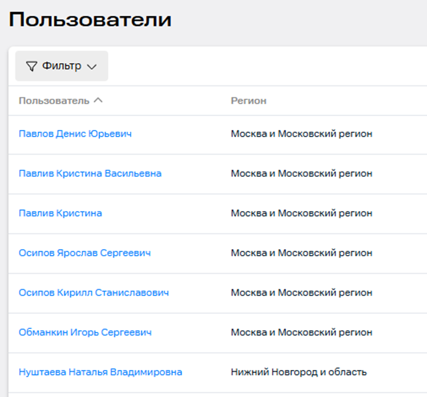Click the Пользователи page heading
The height and width of the screenshot is (397, 427).
coord(90,19)
